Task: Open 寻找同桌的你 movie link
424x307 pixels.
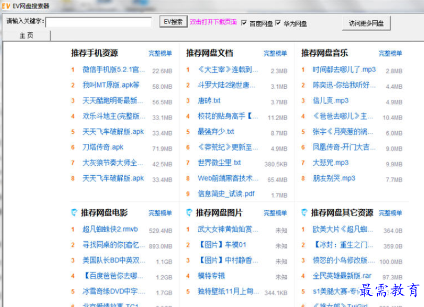Action: tap(114, 245)
